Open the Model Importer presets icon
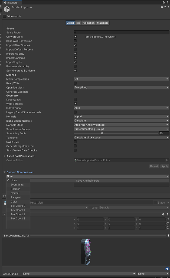Viewport: 170px width, 278px height. pos(165,7)
